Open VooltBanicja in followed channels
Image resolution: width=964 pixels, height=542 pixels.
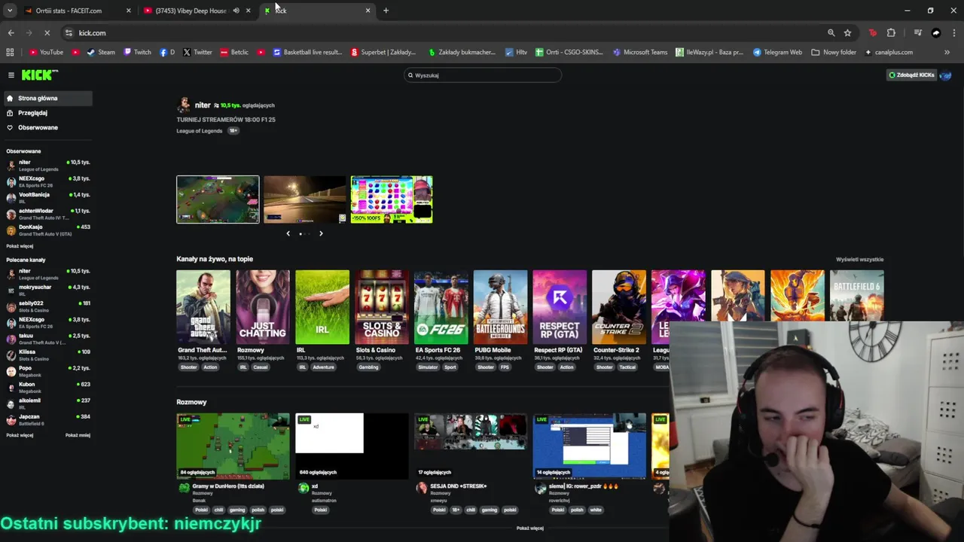click(48, 197)
